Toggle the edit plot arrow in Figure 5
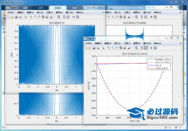Viewport: 188px width, 131px height. 103,48
